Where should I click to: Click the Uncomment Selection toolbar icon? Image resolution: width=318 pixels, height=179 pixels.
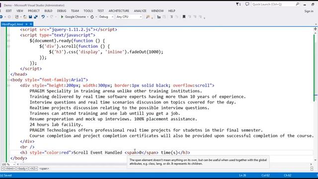[177, 17]
